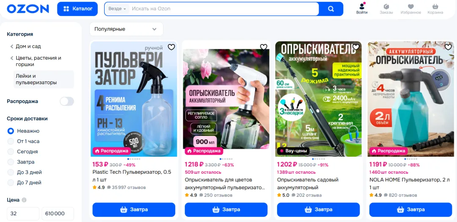Click the magnifier search button
This screenshot has height=222, width=457.
point(331,9)
